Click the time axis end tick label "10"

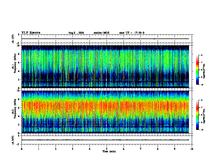tap(192, 149)
